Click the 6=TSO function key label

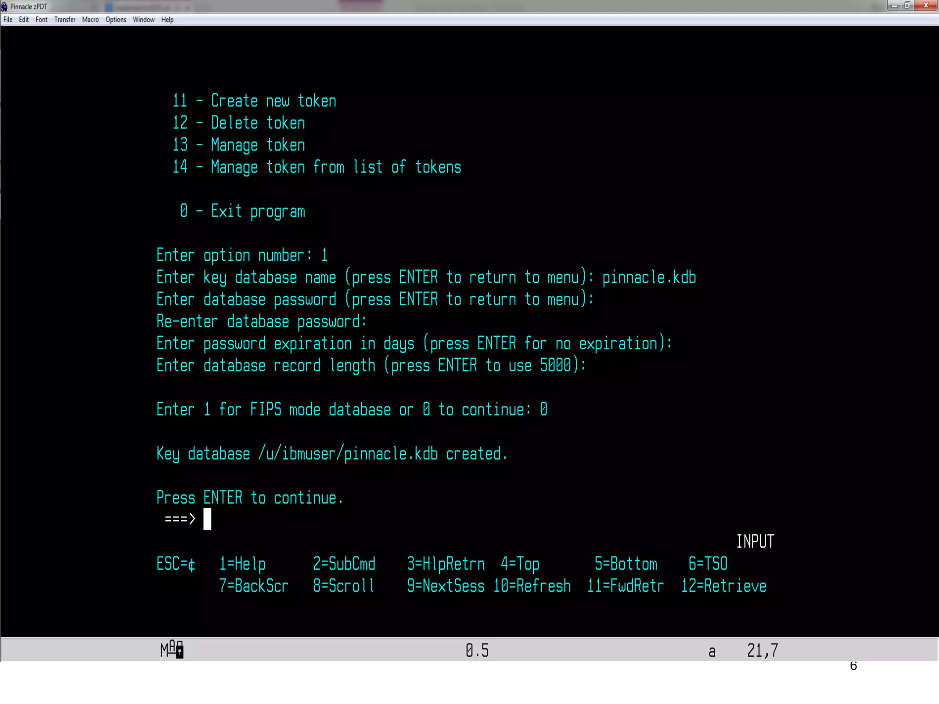[708, 564]
